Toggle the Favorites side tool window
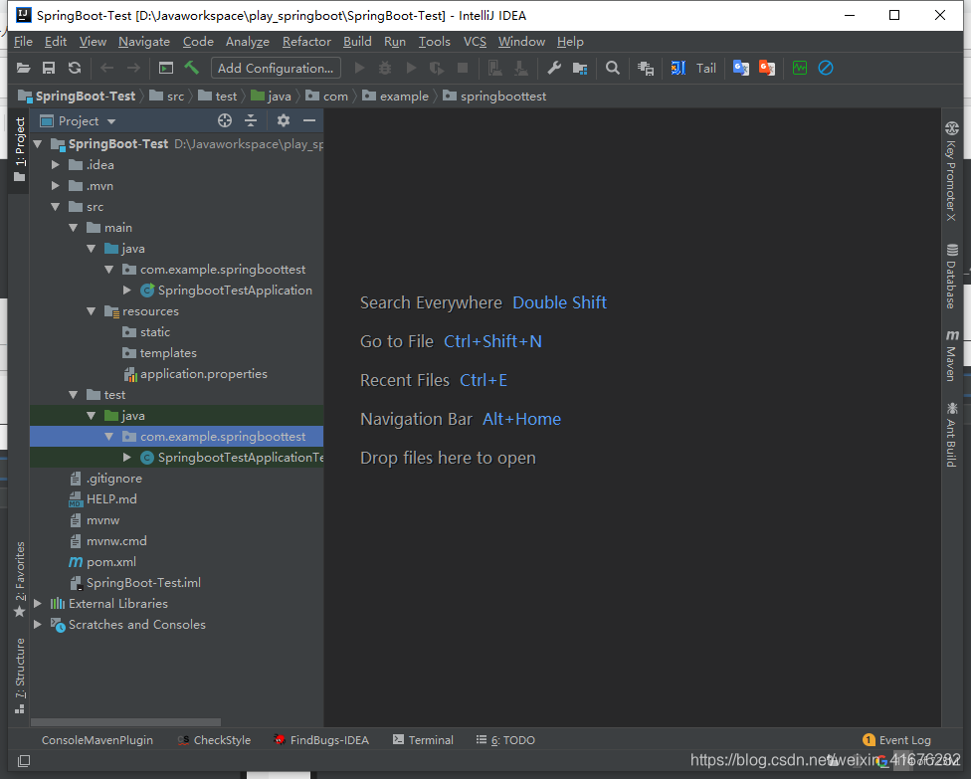This screenshot has height=779, width=971. tap(20, 580)
